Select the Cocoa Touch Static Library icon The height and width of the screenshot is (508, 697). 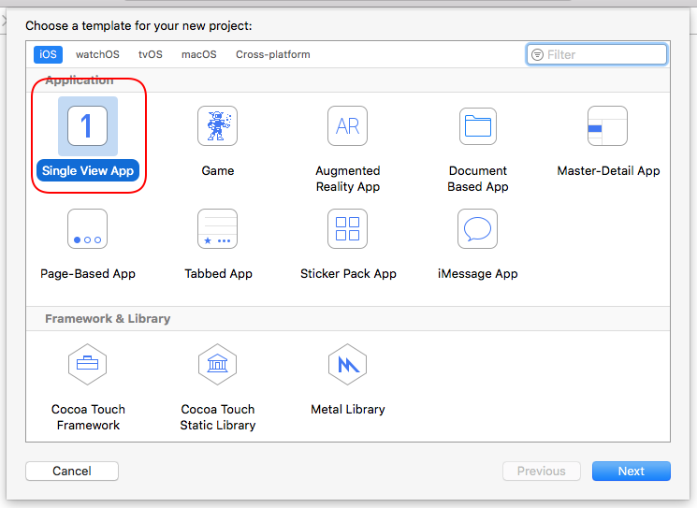tap(217, 365)
